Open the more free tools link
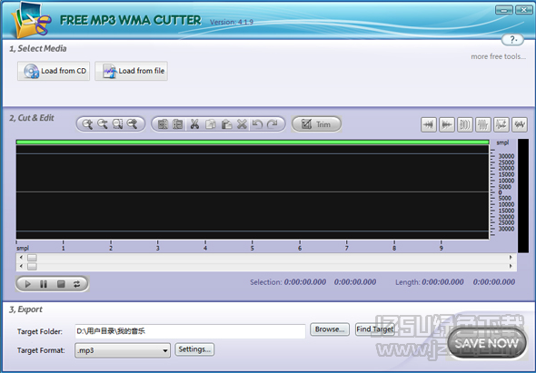This screenshot has height=373, width=536. point(498,56)
